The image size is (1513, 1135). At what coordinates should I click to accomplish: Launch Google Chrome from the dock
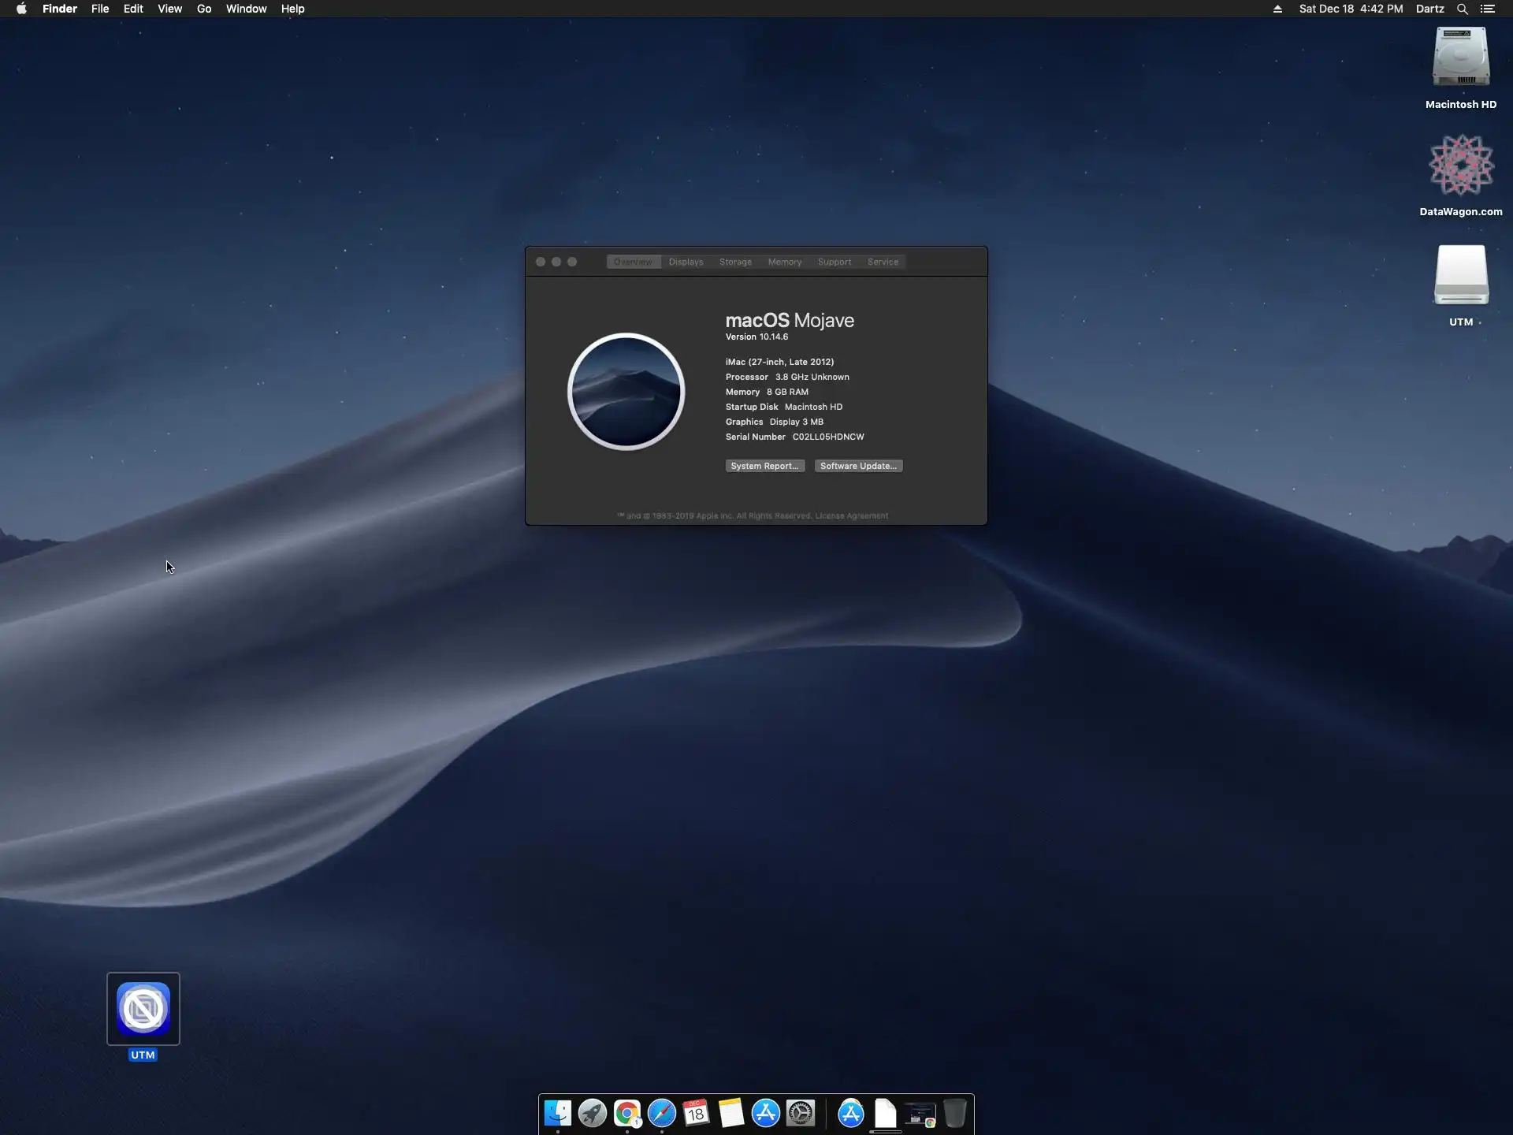click(x=627, y=1113)
